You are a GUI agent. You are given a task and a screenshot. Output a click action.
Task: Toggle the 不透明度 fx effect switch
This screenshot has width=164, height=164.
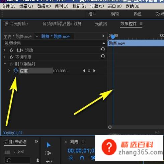(x=11, y=57)
